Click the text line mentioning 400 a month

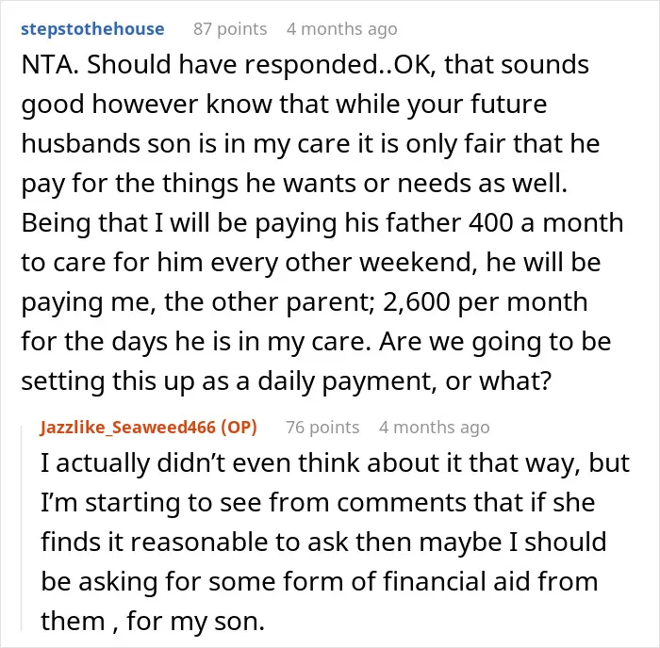(322, 223)
